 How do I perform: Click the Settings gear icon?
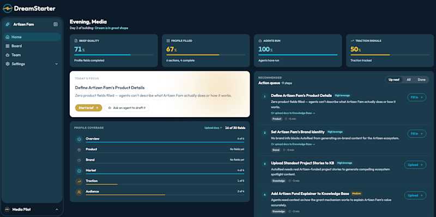click(x=8, y=64)
